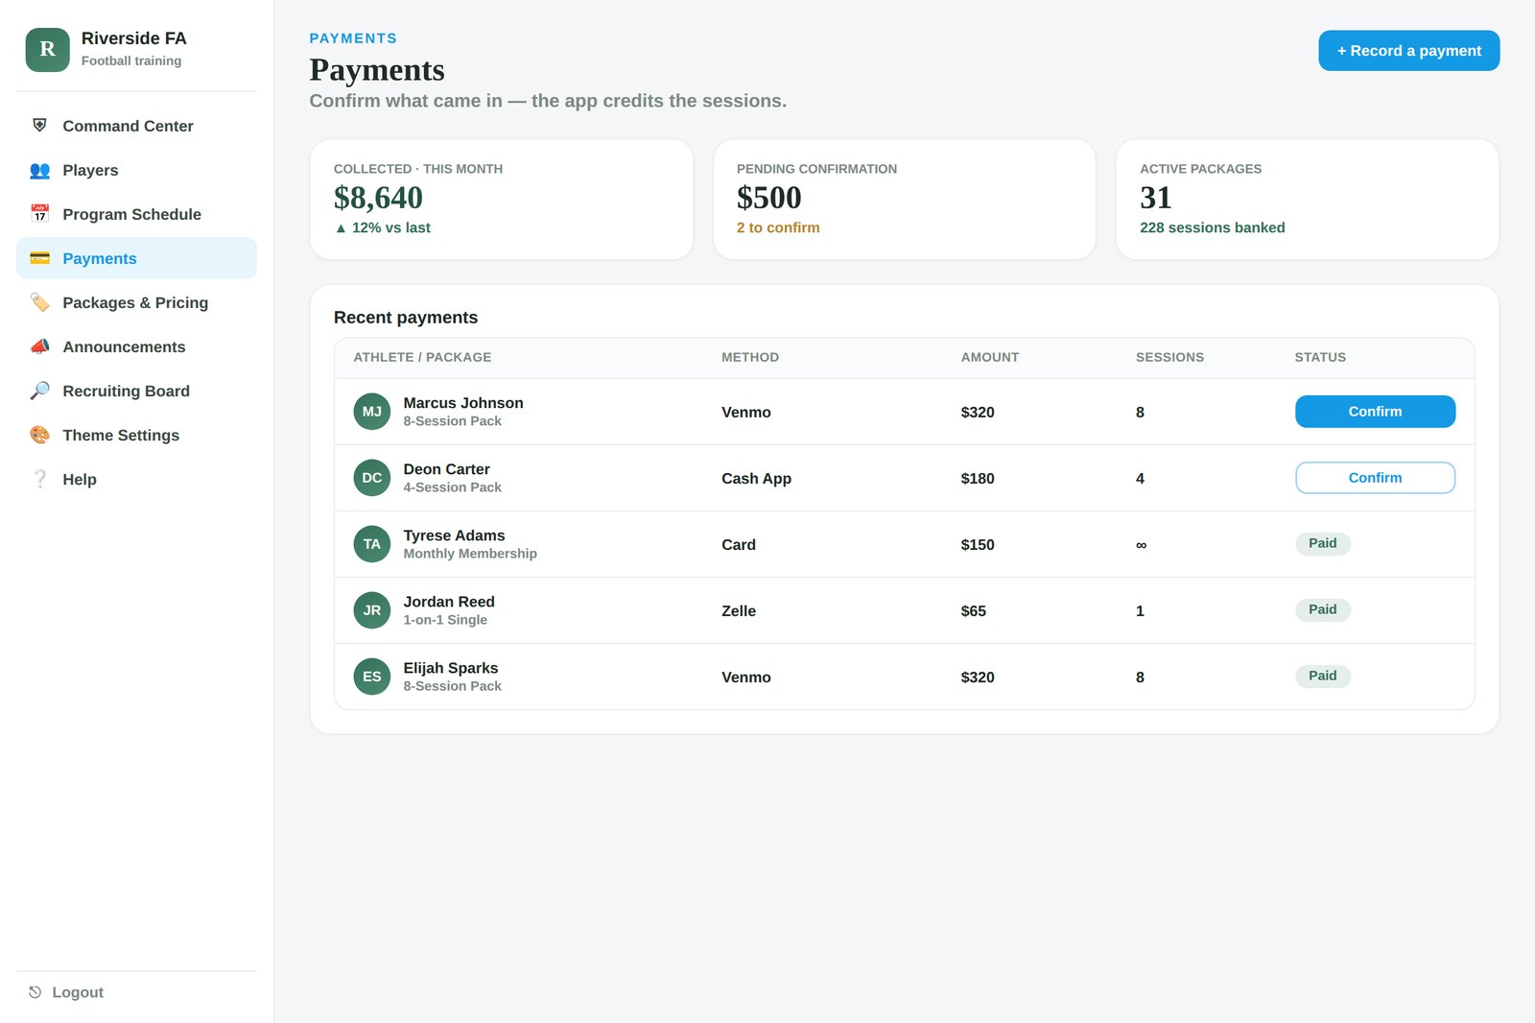Click the Athlete / Package column header
This screenshot has width=1535, height=1023.
point(422,357)
